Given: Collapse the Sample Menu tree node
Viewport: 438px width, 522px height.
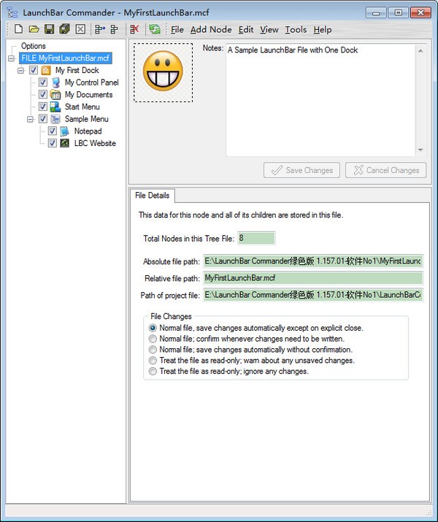Looking at the screenshot, I should pyautogui.click(x=31, y=119).
